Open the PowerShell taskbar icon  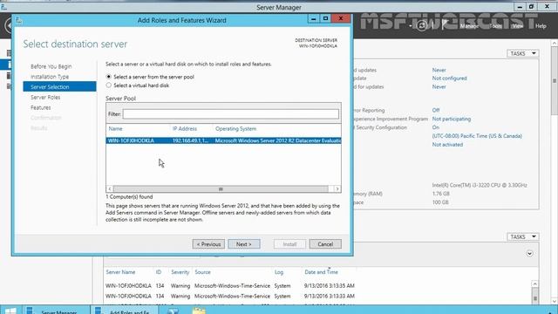click(173, 311)
